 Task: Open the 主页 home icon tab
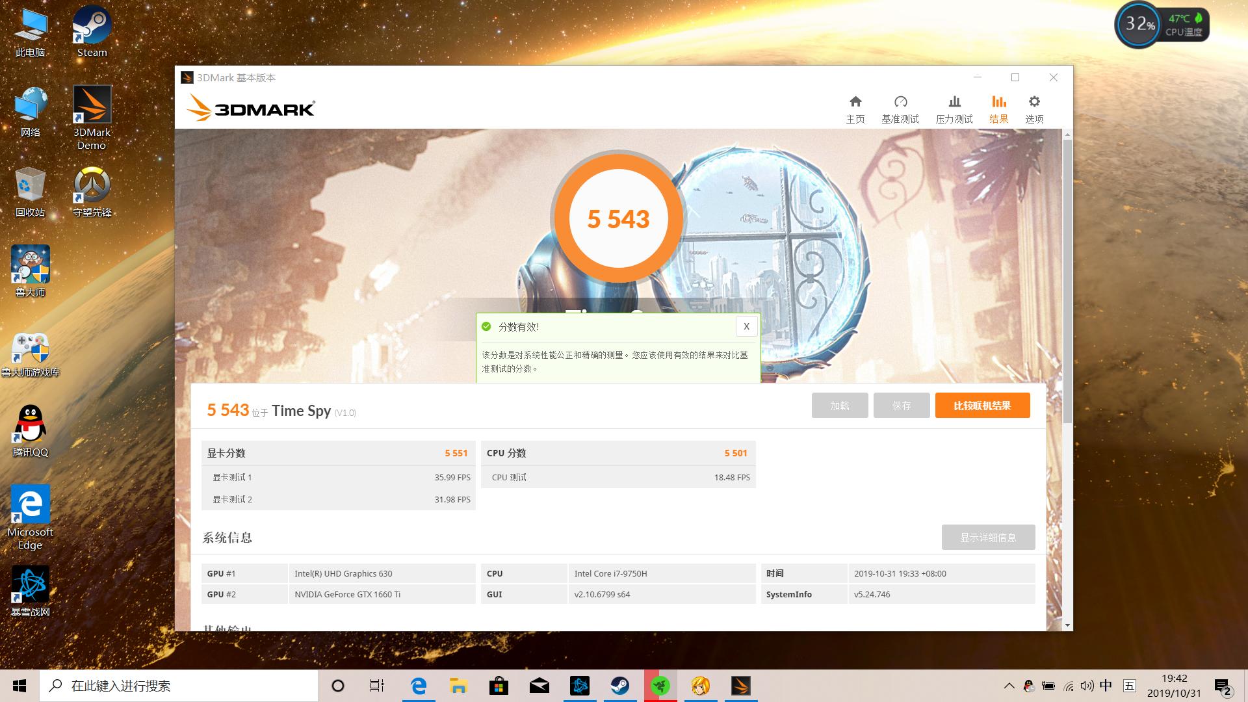[855, 109]
